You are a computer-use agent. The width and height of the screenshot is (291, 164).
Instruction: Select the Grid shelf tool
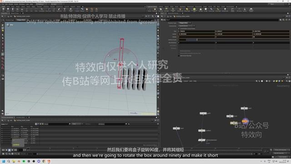tap(22, 10)
